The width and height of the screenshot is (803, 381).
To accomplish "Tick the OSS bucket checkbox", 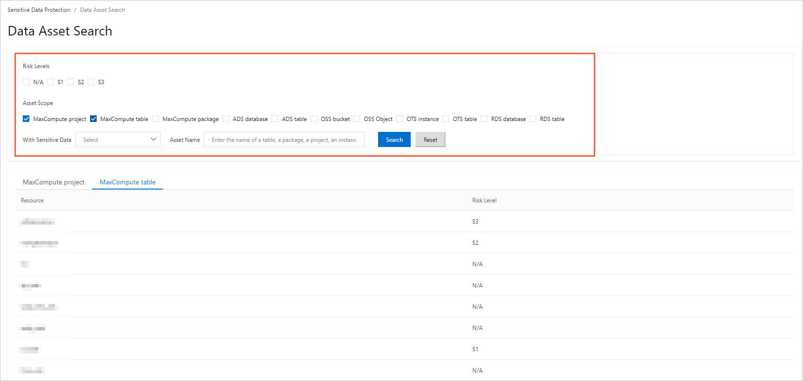I will (314, 119).
